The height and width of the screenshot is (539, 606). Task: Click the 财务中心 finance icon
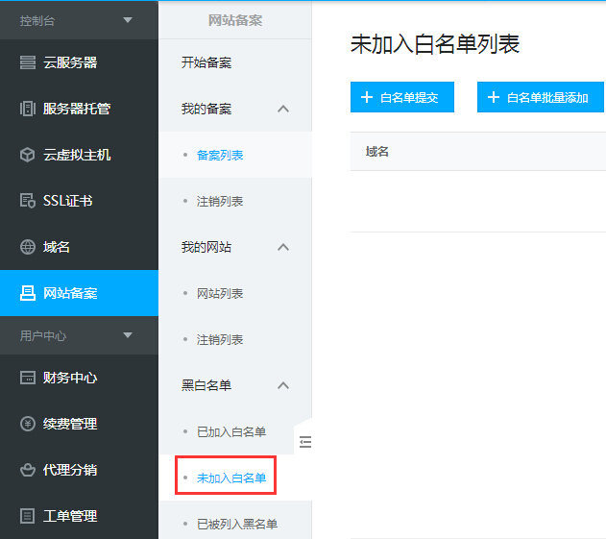[x=28, y=378]
